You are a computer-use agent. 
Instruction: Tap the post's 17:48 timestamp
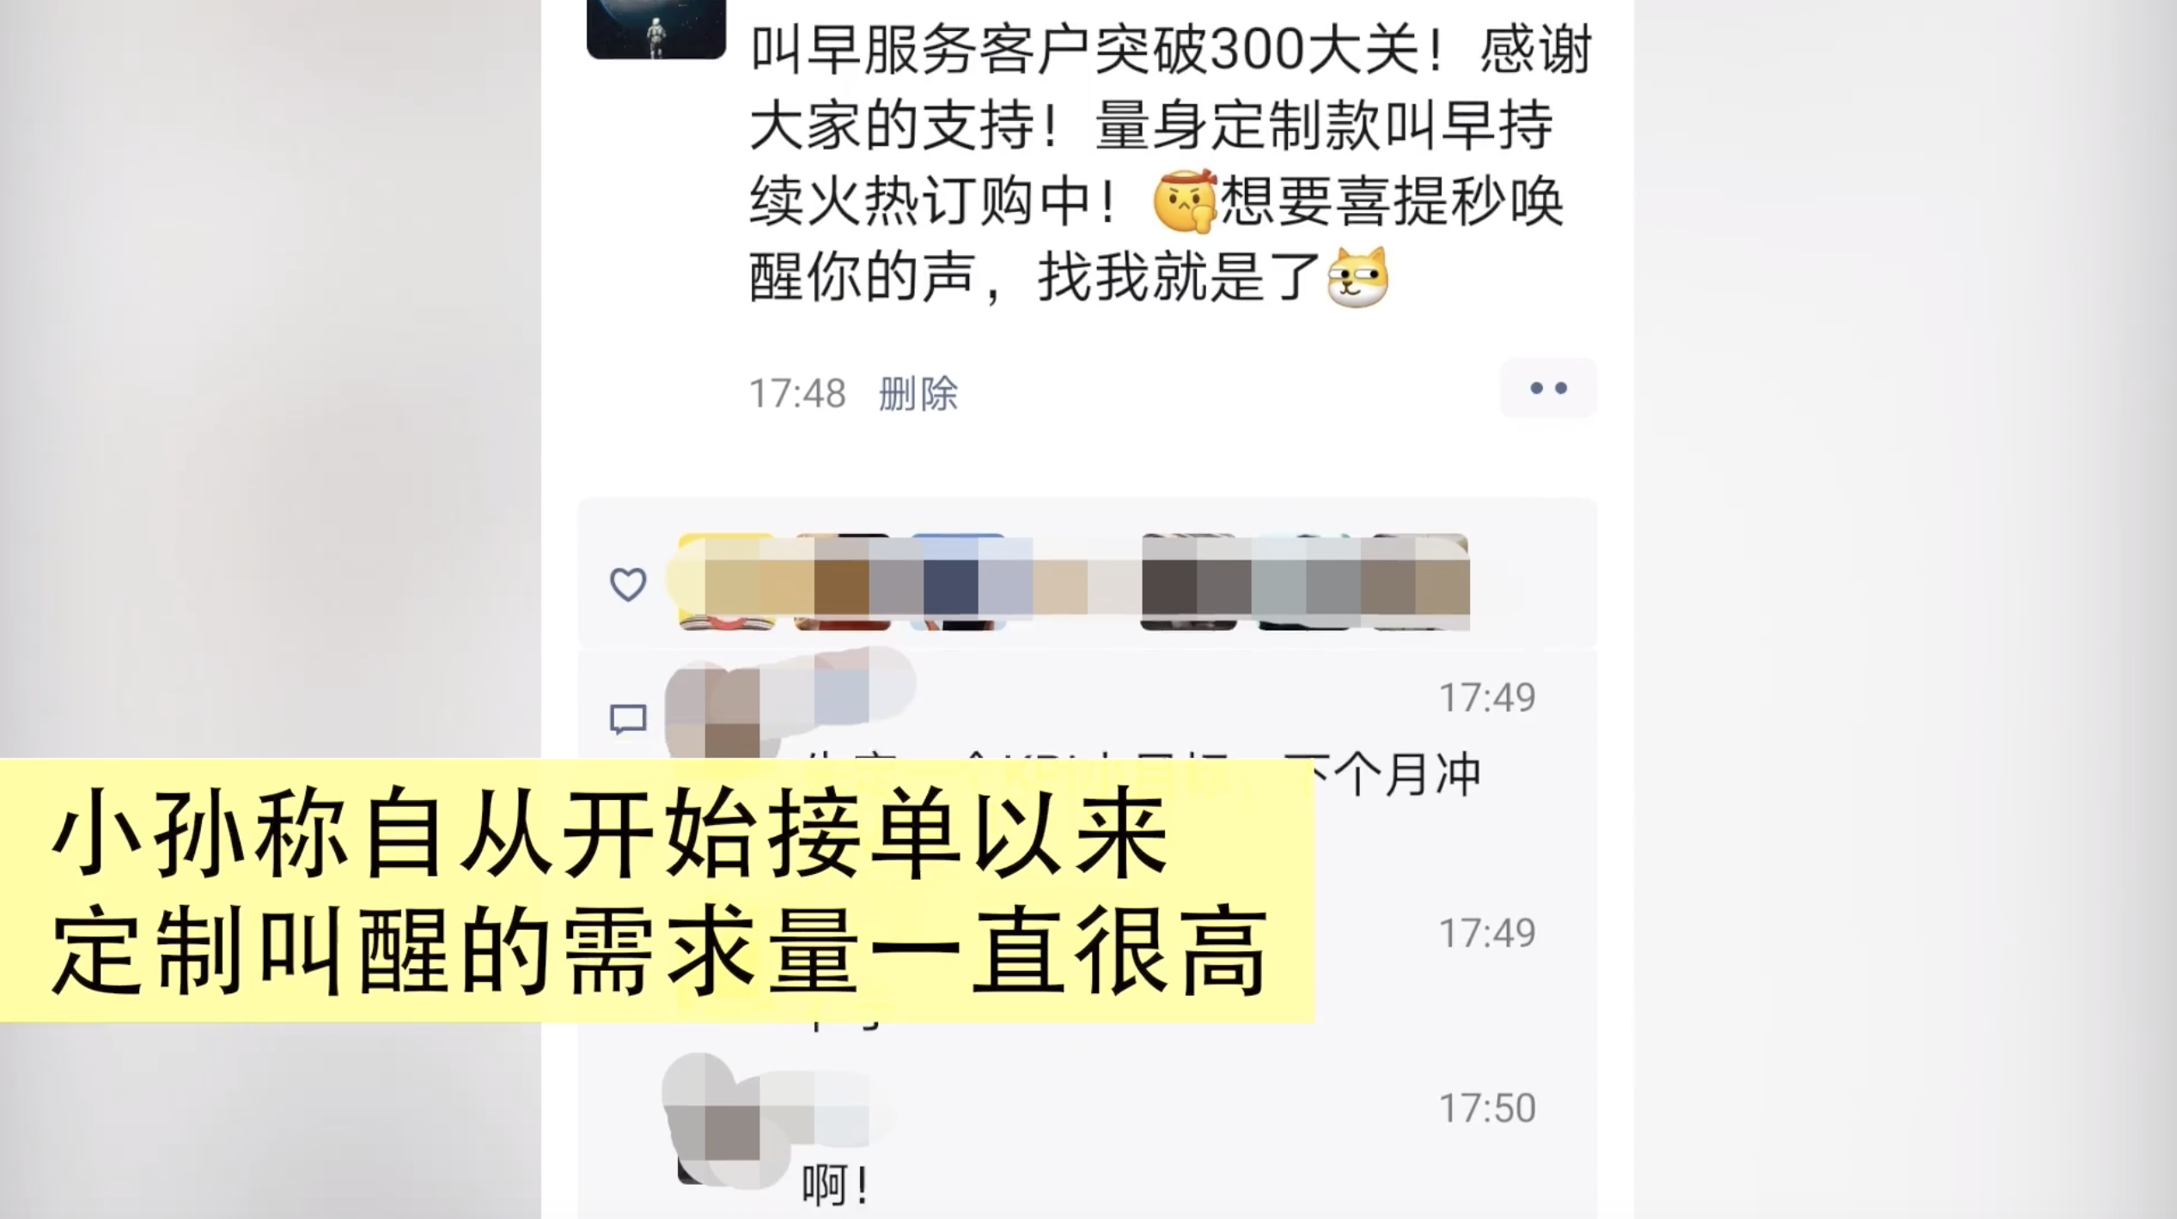click(x=797, y=394)
